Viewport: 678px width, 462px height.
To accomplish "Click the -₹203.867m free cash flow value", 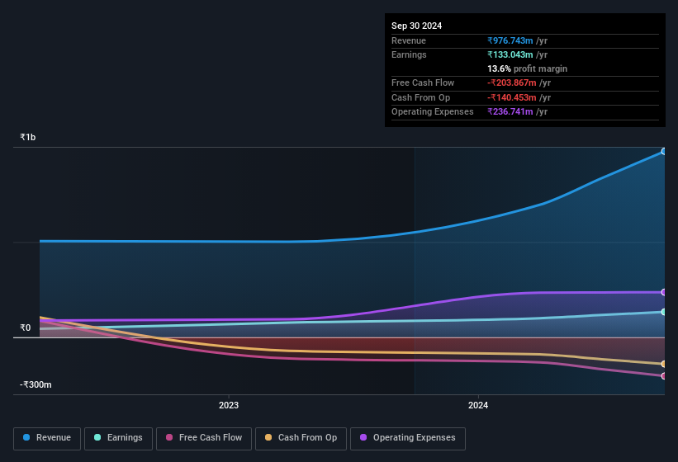I will coord(512,82).
